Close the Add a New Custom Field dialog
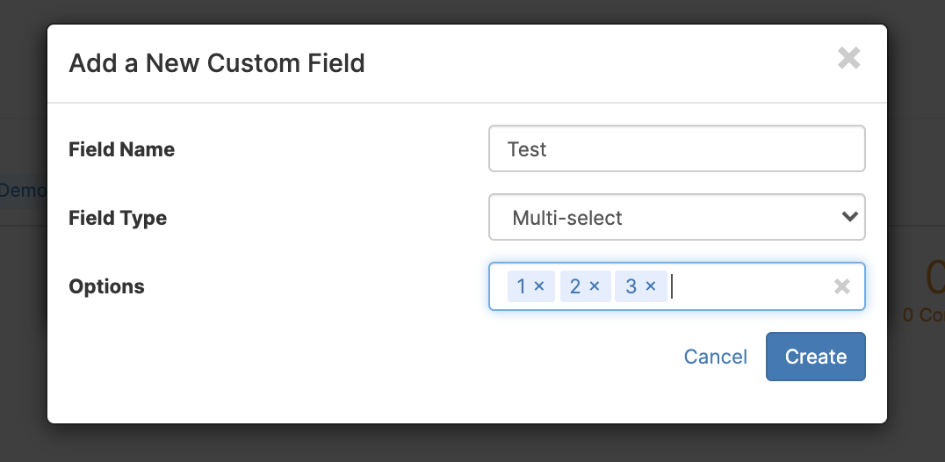Viewport: 945px width, 462px height. [848, 59]
